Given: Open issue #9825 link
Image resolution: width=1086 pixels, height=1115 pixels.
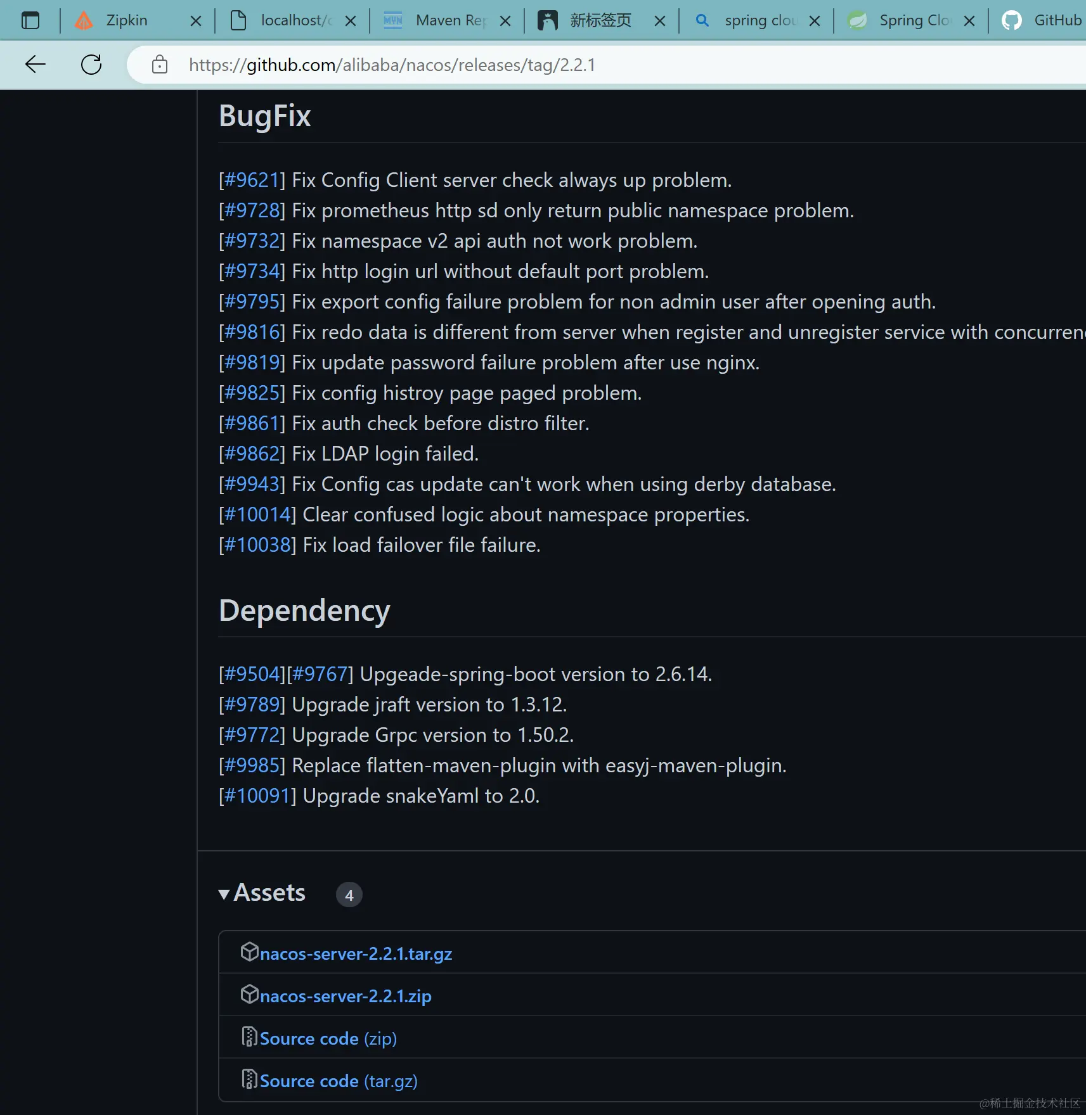Looking at the screenshot, I should click(252, 393).
